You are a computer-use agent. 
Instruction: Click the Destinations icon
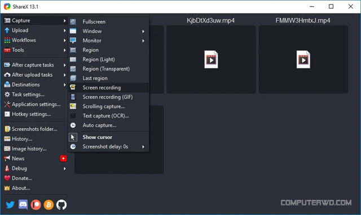tap(7, 85)
